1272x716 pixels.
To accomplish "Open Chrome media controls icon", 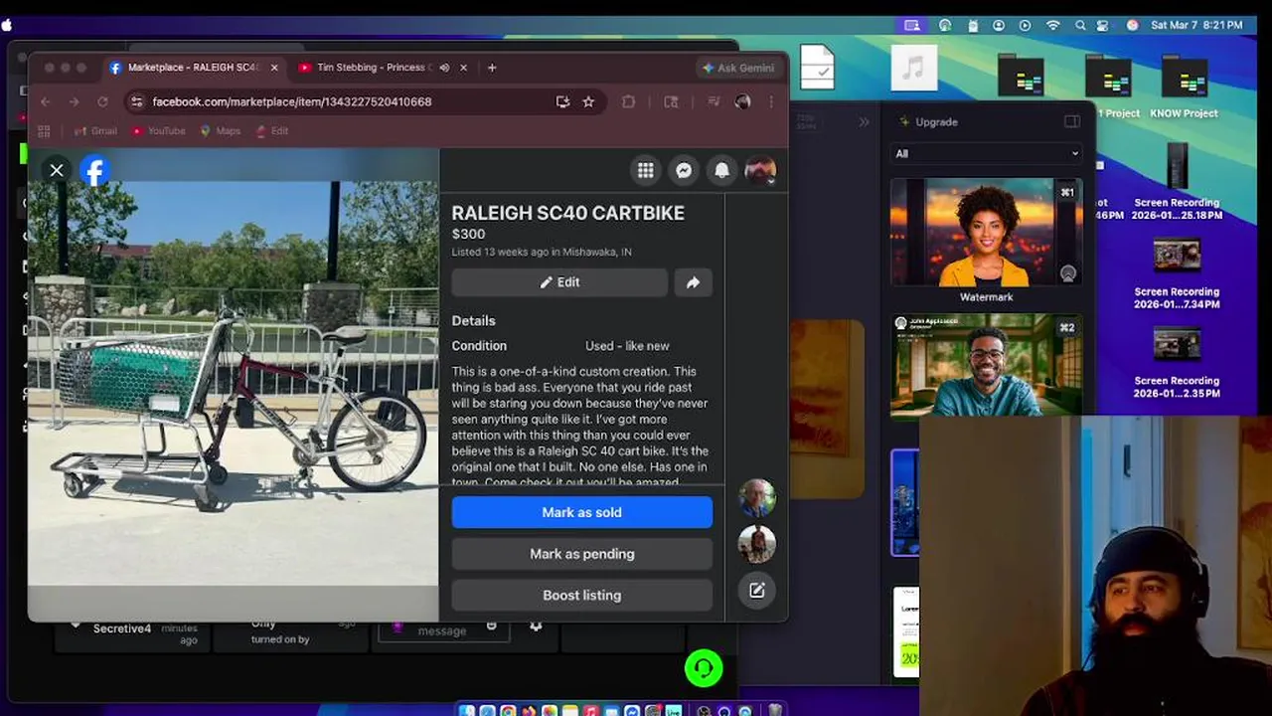I will (714, 101).
